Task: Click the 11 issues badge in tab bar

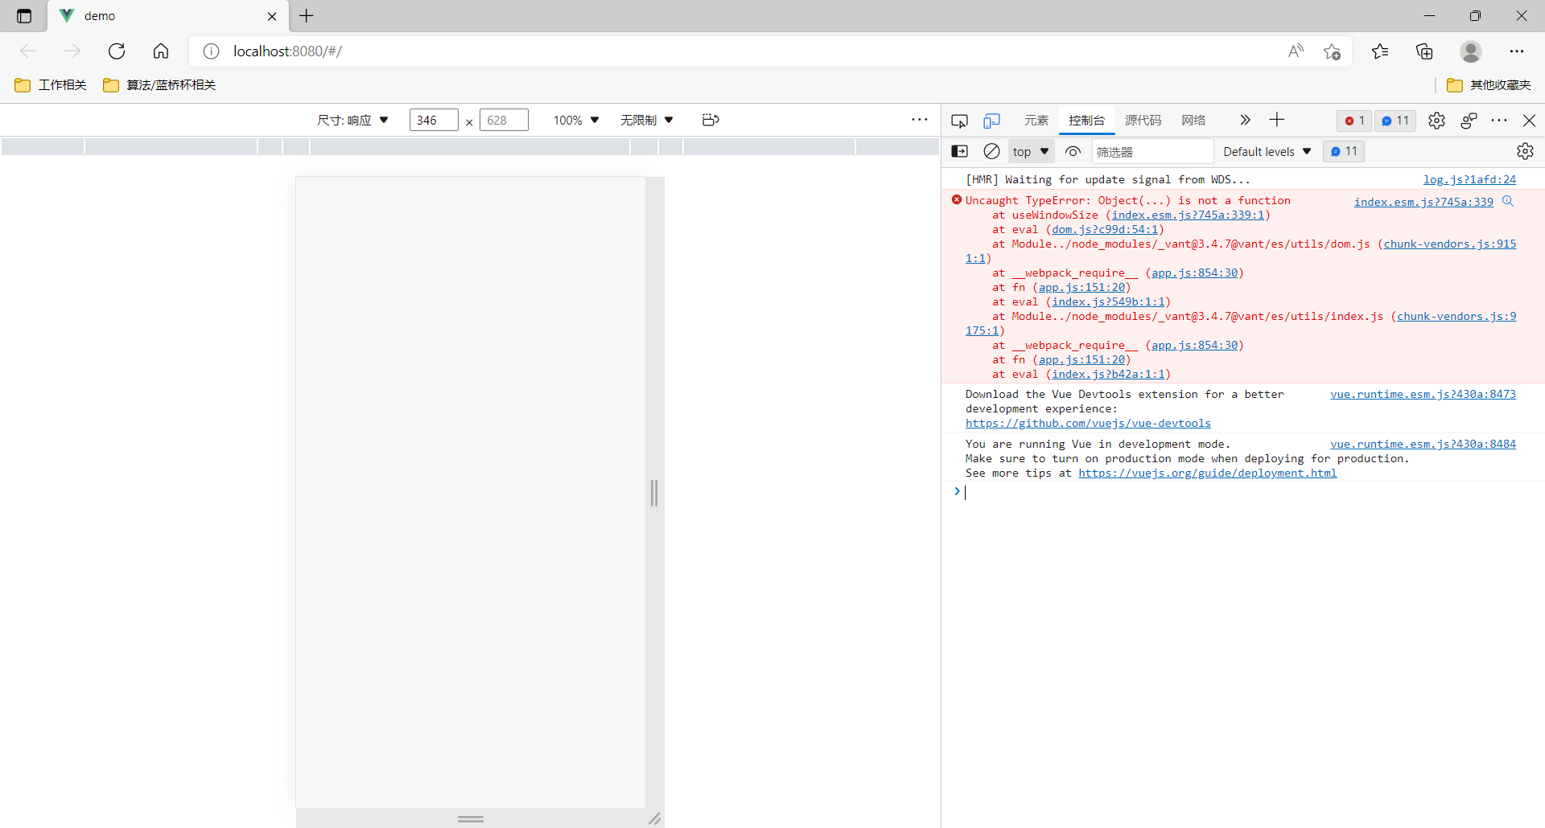Action: click(1395, 121)
